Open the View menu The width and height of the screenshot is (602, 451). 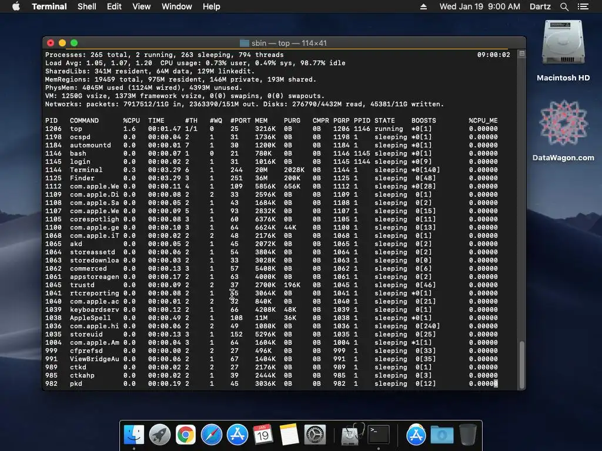pos(141,6)
